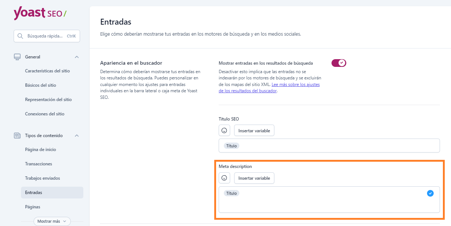Screen dimensions: 451x226
Task: Open the emoji picker under Meta description
Action: tap(224, 178)
